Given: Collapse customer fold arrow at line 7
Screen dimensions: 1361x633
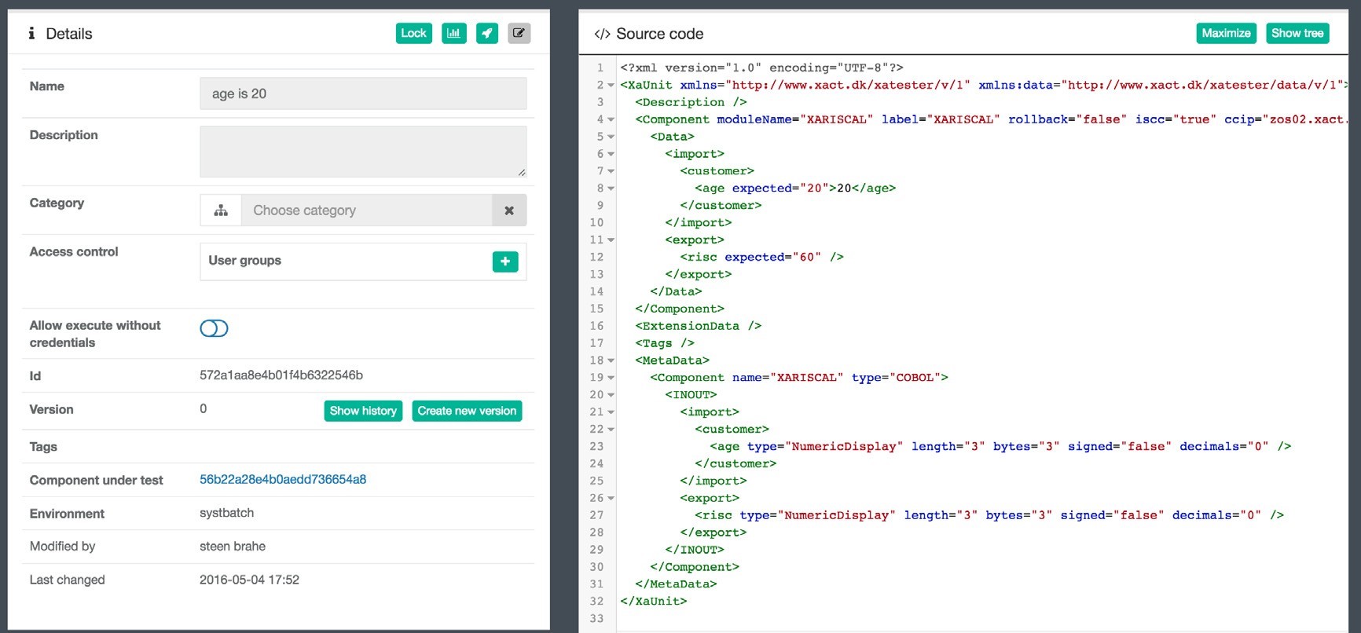Looking at the screenshot, I should [x=611, y=171].
